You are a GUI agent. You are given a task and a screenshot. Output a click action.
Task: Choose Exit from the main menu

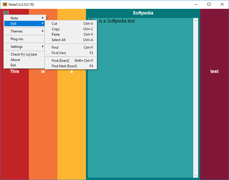coord(24,65)
